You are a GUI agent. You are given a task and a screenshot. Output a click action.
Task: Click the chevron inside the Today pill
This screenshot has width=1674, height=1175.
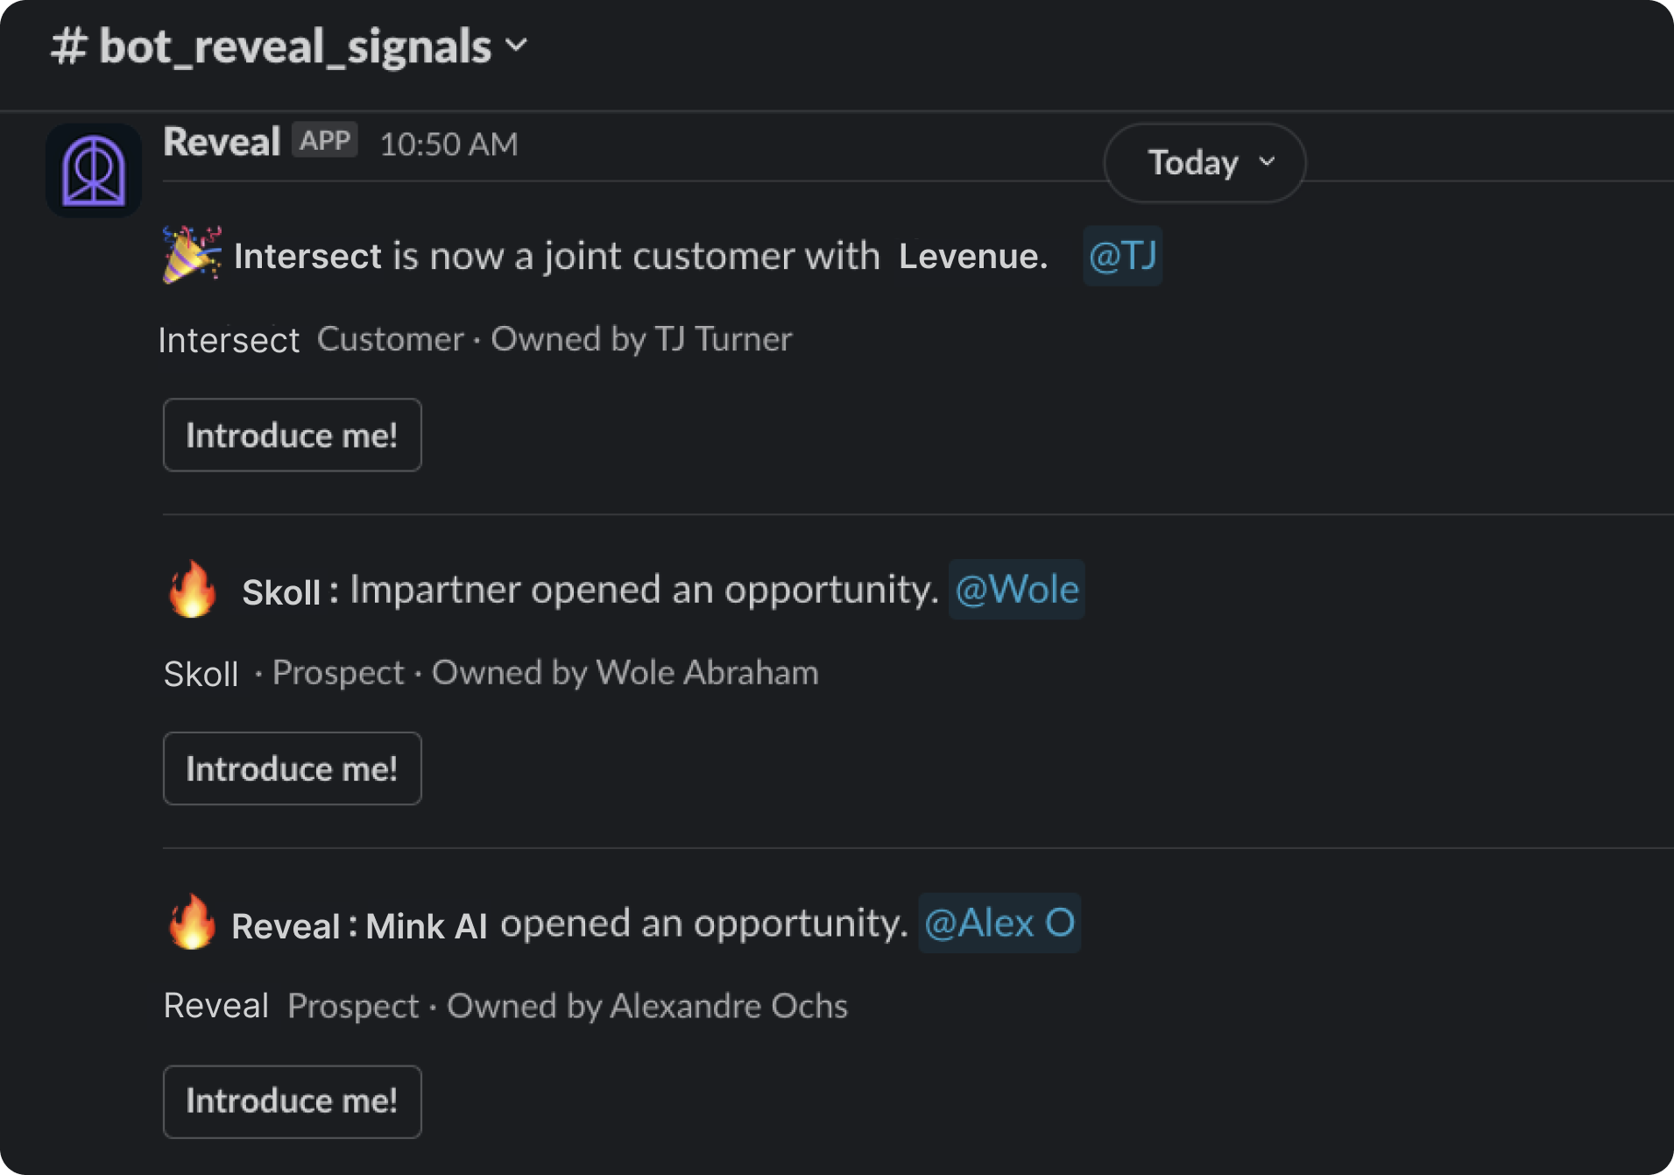coord(1267,161)
